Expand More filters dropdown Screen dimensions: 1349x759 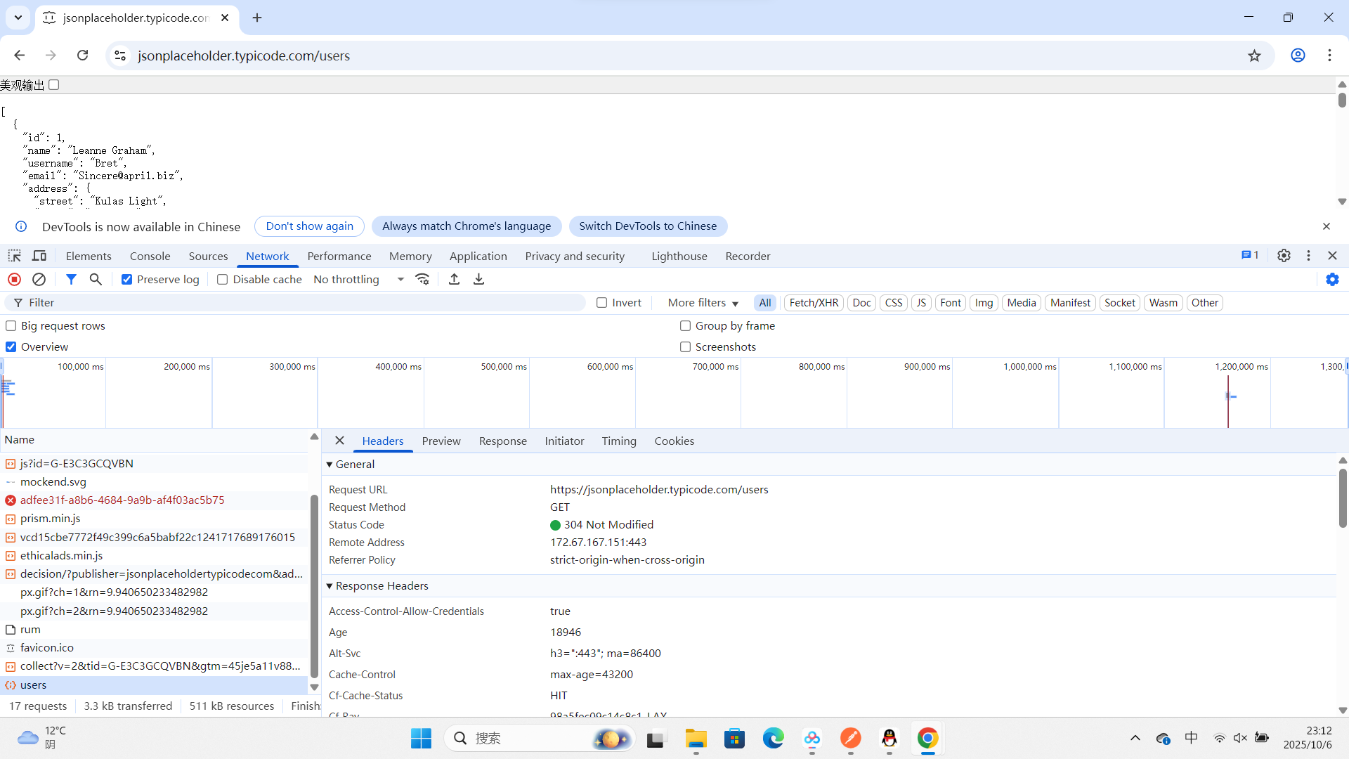(x=703, y=302)
